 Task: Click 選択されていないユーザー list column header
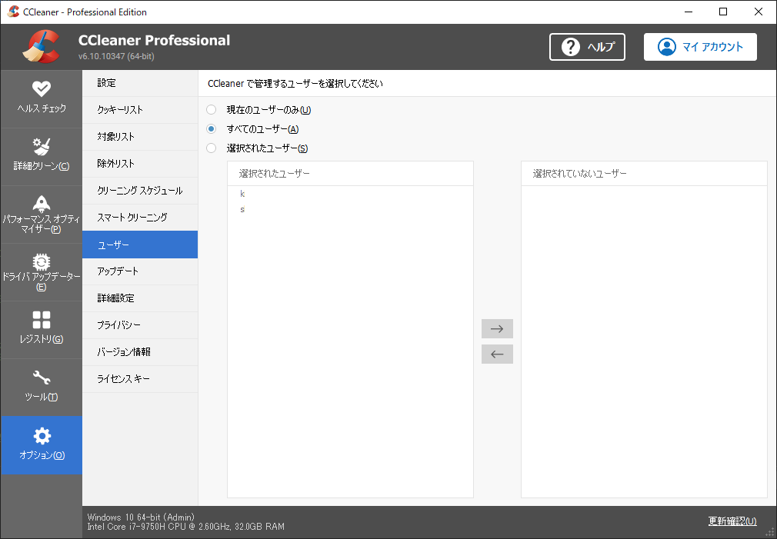644,174
